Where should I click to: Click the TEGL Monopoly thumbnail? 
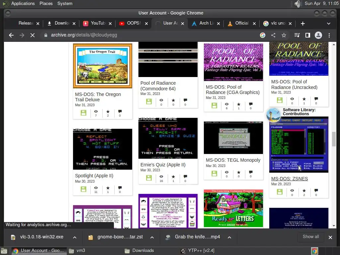point(233,138)
